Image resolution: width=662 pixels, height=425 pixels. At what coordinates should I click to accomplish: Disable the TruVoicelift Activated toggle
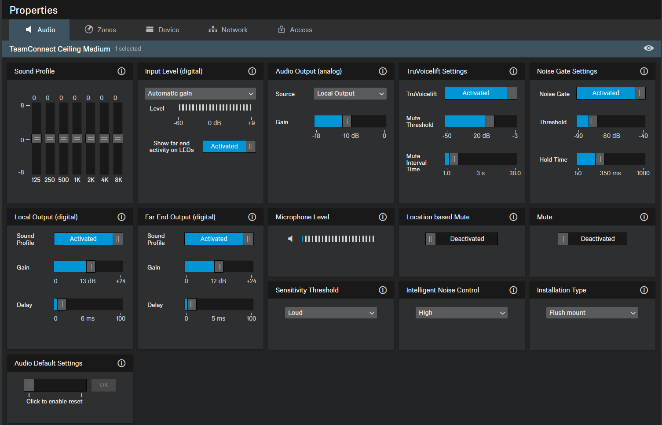(x=481, y=93)
